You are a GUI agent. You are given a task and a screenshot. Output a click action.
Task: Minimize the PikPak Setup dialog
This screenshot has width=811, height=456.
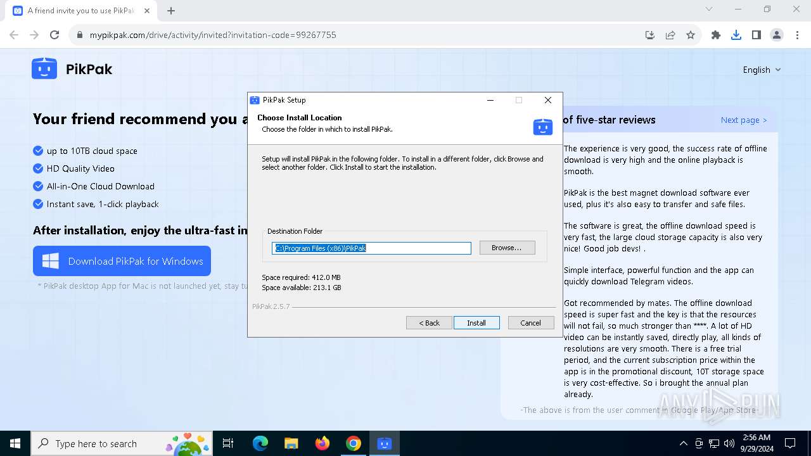[490, 100]
